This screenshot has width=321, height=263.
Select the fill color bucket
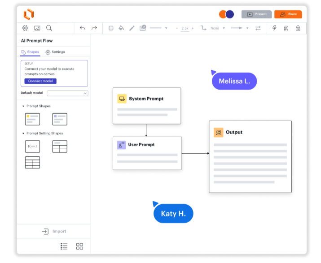tap(121, 28)
